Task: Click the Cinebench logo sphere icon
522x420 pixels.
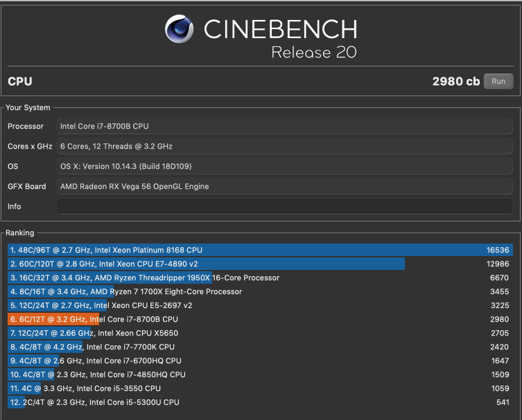Action: pos(179,29)
